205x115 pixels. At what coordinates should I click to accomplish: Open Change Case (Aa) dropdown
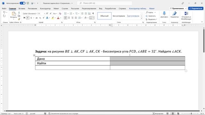pyautogui.click(x=55, y=13)
